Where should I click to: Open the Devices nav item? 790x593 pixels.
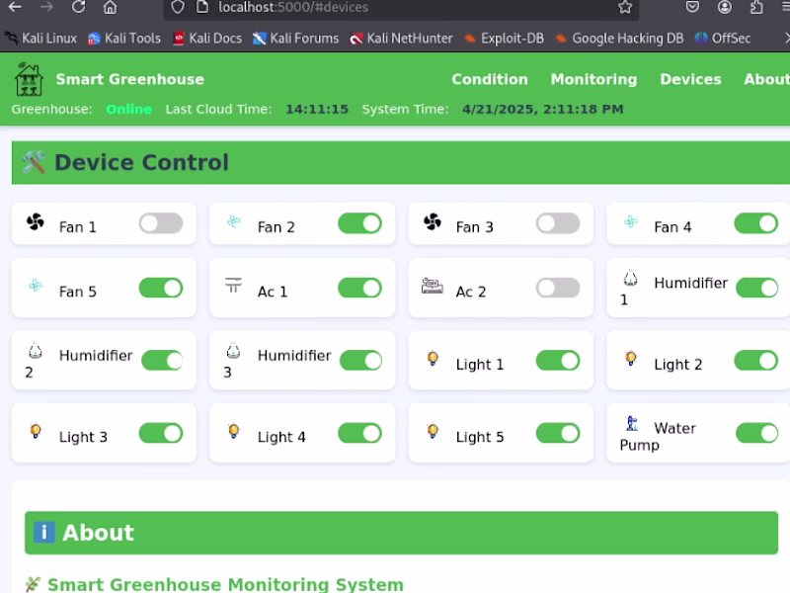click(x=690, y=79)
